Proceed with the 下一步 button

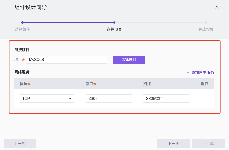click(174, 144)
